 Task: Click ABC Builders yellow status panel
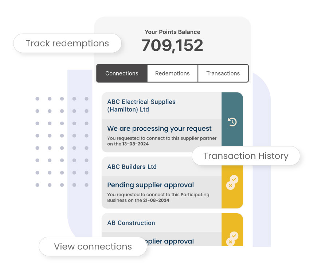(232, 187)
